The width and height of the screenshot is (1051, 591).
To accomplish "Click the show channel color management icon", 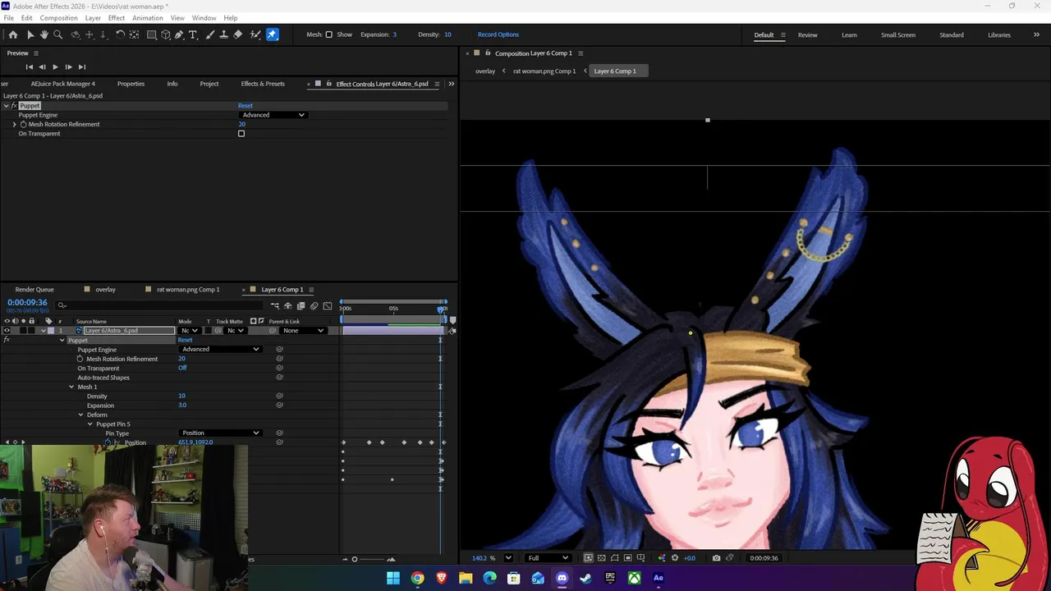I will point(662,558).
